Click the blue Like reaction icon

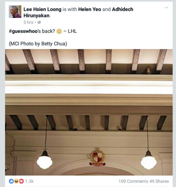[11, 181]
